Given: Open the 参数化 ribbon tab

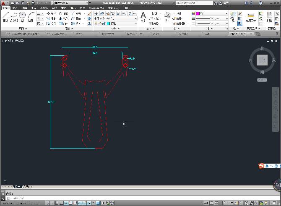Looking at the screenshot, I should click(x=44, y=8).
